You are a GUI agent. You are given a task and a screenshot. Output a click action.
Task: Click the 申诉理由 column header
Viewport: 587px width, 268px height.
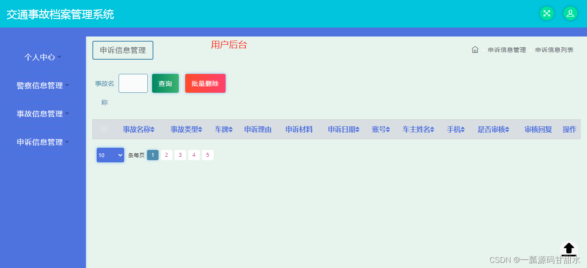point(258,130)
